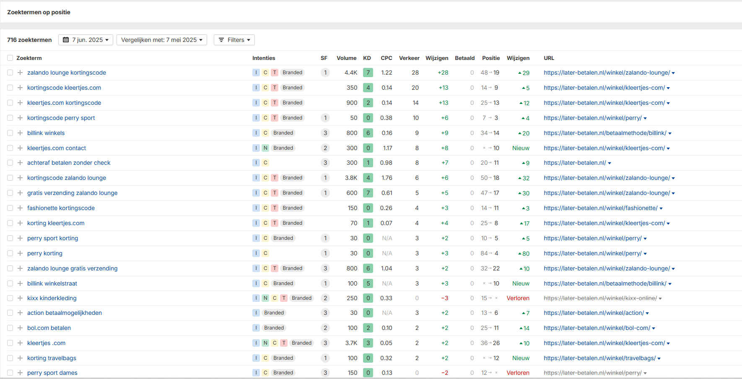Image resolution: width=742 pixels, height=379 pixels.
Task: Check the box for kixx kinderkleding
Action: coord(10,298)
